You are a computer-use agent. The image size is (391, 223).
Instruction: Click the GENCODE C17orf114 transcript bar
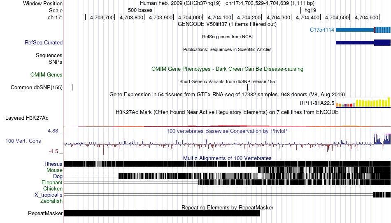(363, 30)
